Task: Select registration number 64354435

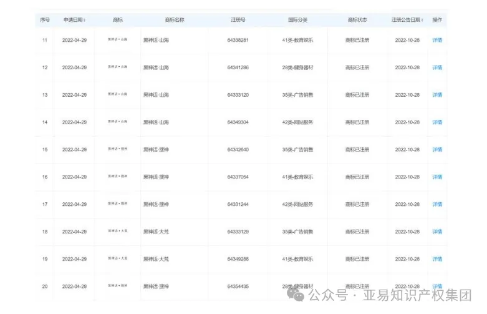Action: (238, 287)
